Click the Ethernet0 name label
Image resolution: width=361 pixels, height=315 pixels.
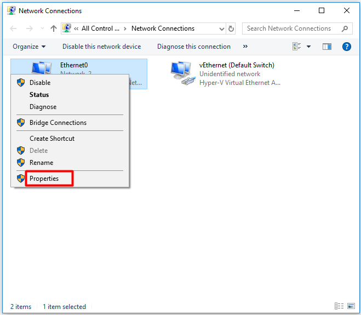coord(74,65)
